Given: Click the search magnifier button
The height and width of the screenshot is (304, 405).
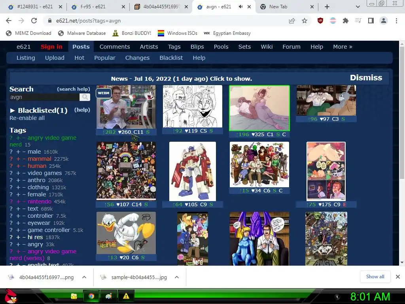Looking at the screenshot, I should (85, 97).
